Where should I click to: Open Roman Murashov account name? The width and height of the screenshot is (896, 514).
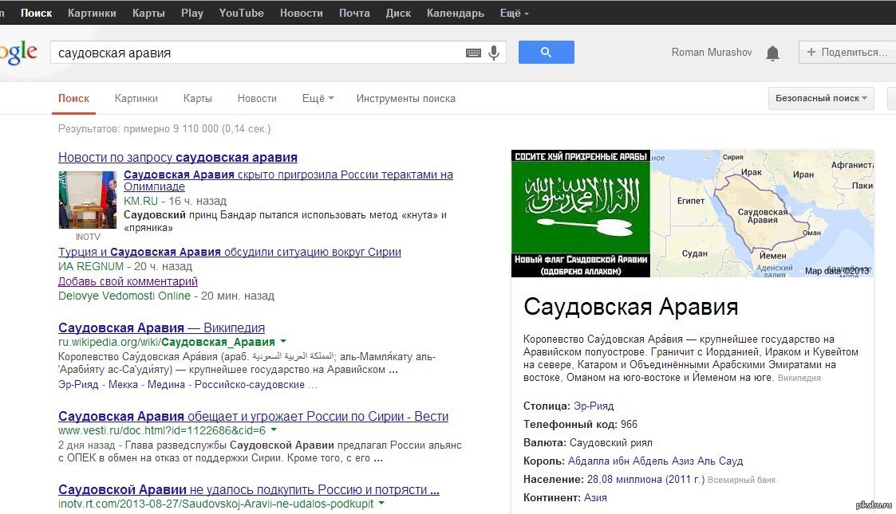[712, 52]
